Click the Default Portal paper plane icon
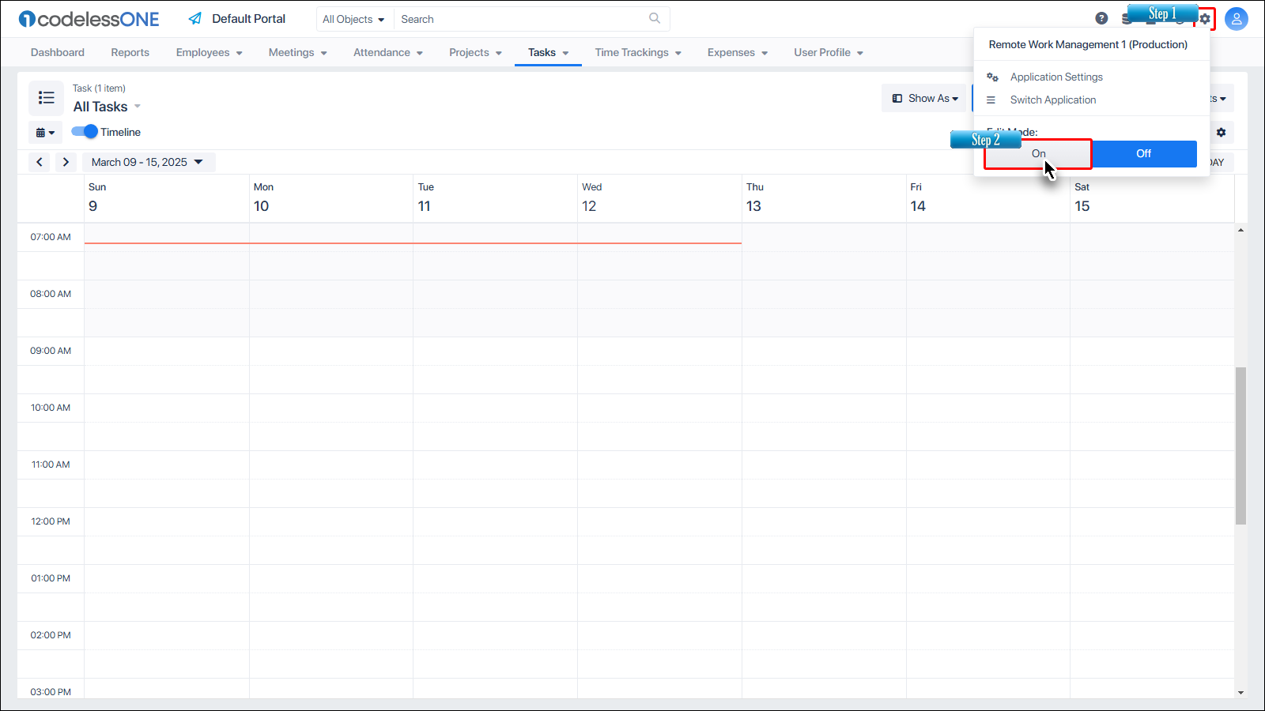The image size is (1265, 711). [x=195, y=18]
